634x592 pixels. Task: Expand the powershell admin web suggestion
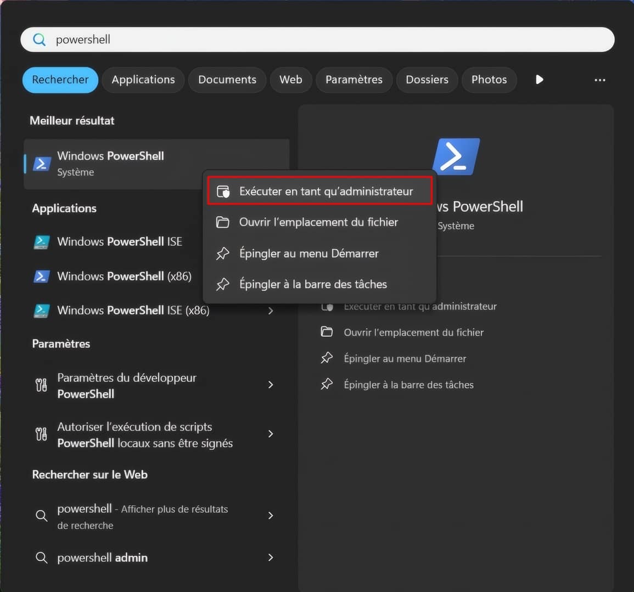tap(270, 557)
